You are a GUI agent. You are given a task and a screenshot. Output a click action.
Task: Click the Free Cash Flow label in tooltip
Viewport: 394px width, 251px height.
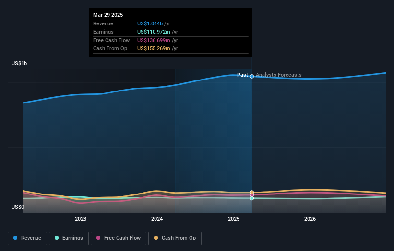(111, 40)
